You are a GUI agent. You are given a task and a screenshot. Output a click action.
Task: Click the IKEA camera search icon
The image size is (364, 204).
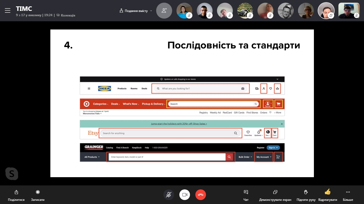point(243,88)
